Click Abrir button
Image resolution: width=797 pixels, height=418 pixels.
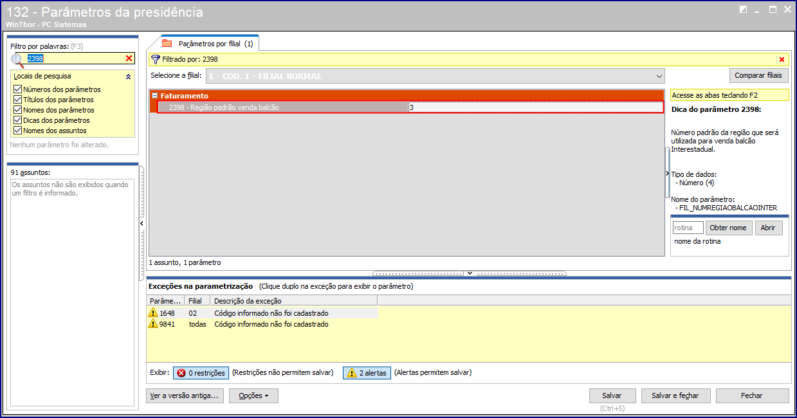(768, 228)
